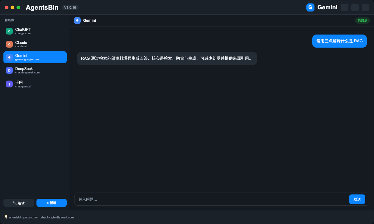This screenshot has height=224, width=374.
Task: Open the 千问 agent icon
Action: (9, 84)
